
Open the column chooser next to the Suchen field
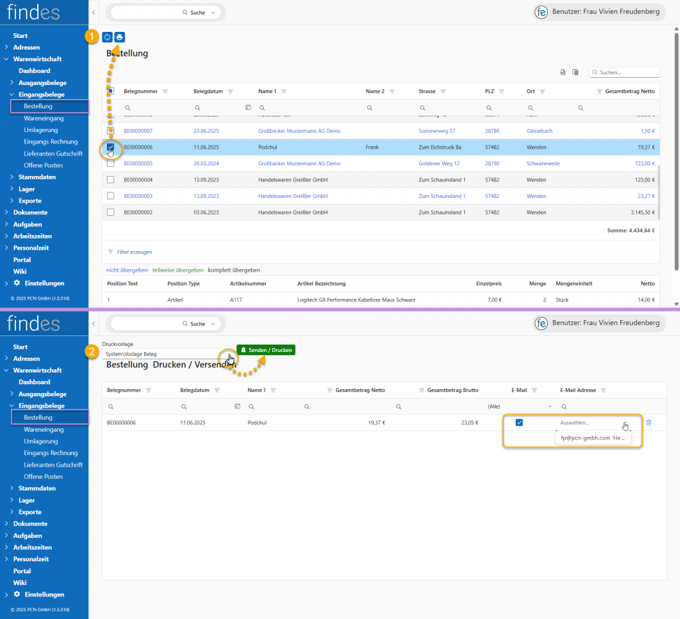(576, 72)
